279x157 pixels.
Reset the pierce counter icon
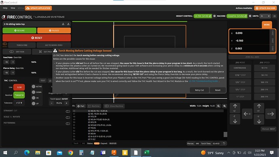(224, 143)
